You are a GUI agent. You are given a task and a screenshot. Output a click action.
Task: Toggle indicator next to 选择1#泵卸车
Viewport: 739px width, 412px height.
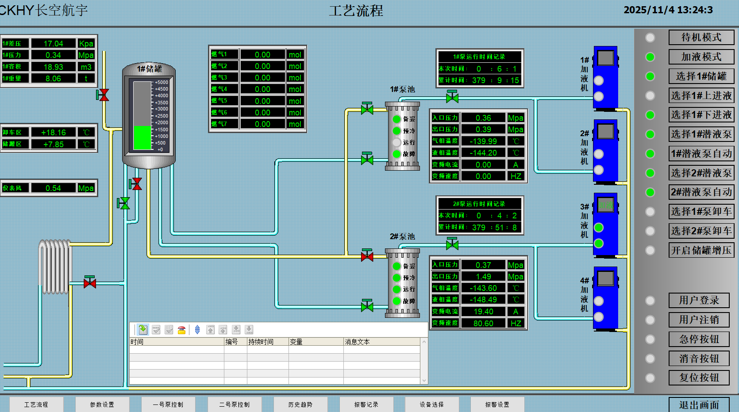[650, 212]
